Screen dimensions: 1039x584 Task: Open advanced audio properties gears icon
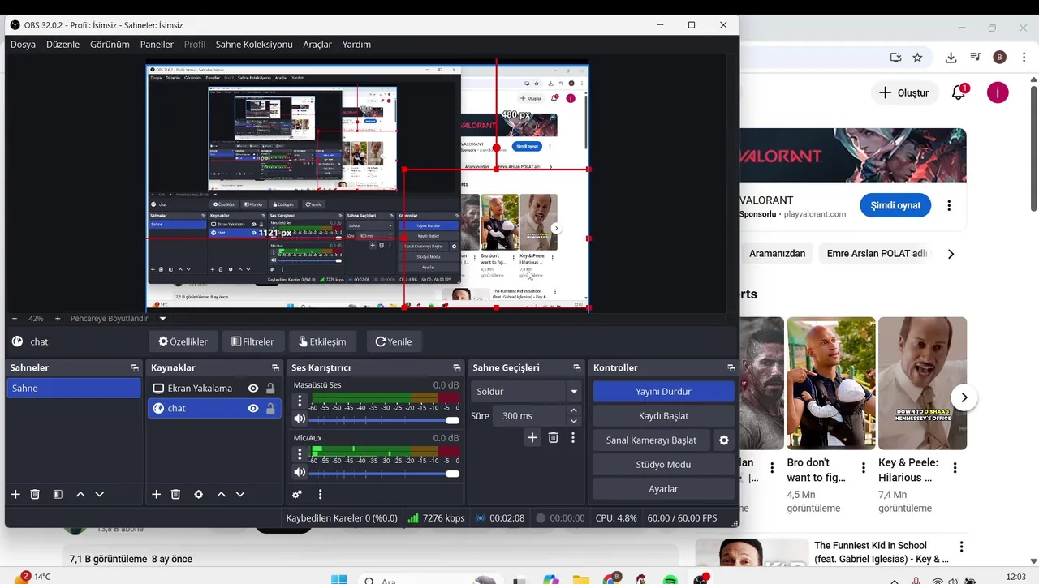pyautogui.click(x=297, y=494)
